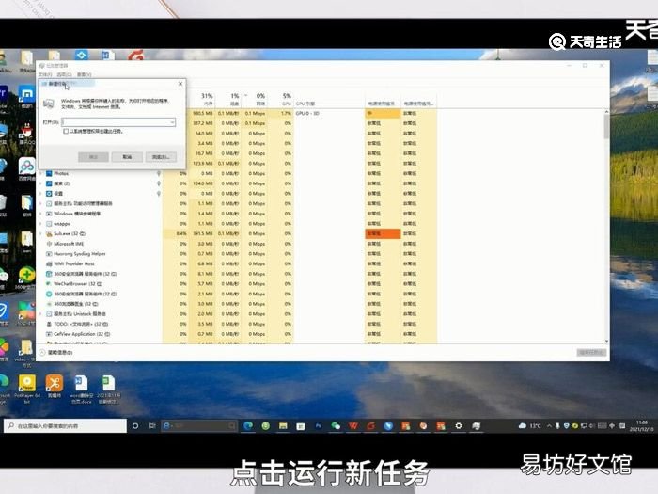658x494 pixels.
Task: Select the Sub.exe process icon
Action: 49,234
